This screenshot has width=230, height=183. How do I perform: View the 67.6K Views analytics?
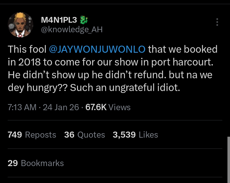pos(108,107)
